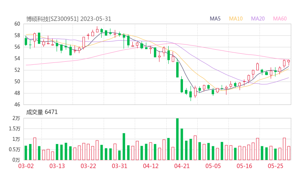Click the price axis value 48
Viewport: 295px width, 175px height.
click(x=17, y=93)
